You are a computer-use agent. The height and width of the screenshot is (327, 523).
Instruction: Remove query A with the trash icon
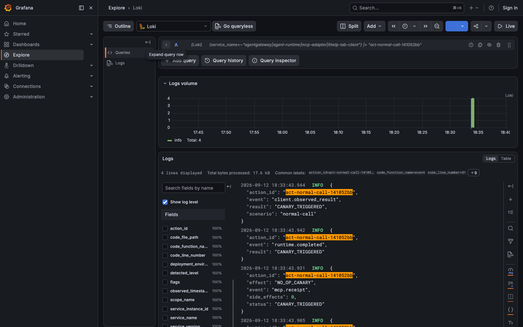pos(498,45)
